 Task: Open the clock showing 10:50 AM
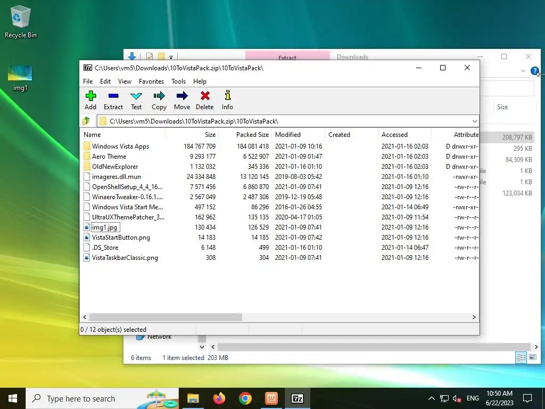499,398
